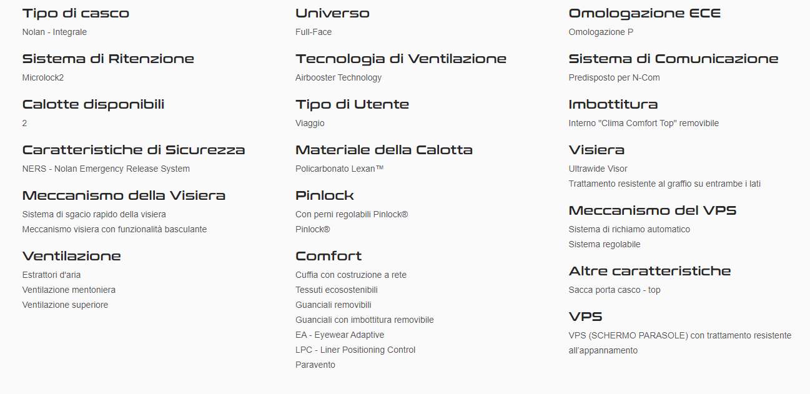This screenshot has width=810, height=394.
Task: Click the "Tipo di casco" heading
Action: (x=76, y=13)
